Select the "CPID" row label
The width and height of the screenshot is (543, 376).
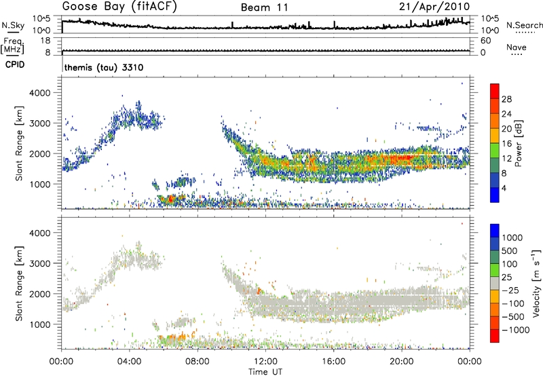[15, 64]
